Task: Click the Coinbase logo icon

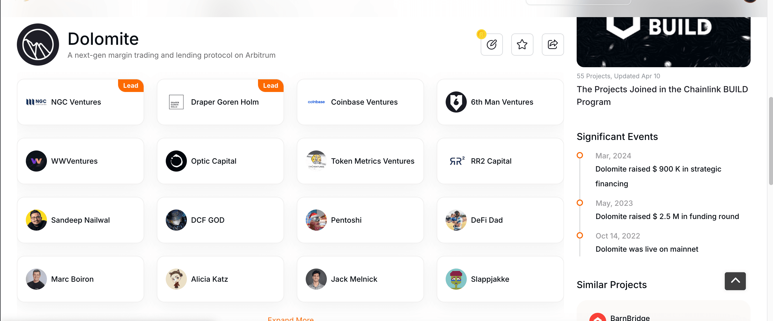Action: coord(316,102)
